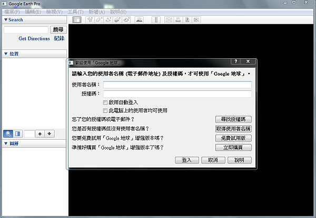Click the Add Placemark toolbar icon
This screenshot has height=218, width=316.
[90, 20]
